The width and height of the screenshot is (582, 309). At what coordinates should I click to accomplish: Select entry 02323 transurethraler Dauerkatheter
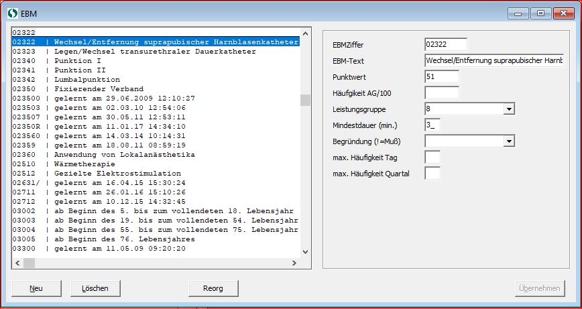(x=154, y=52)
